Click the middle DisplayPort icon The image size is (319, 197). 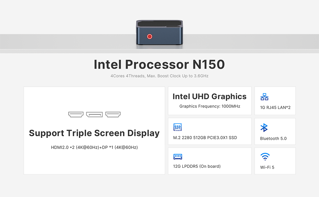94,115
